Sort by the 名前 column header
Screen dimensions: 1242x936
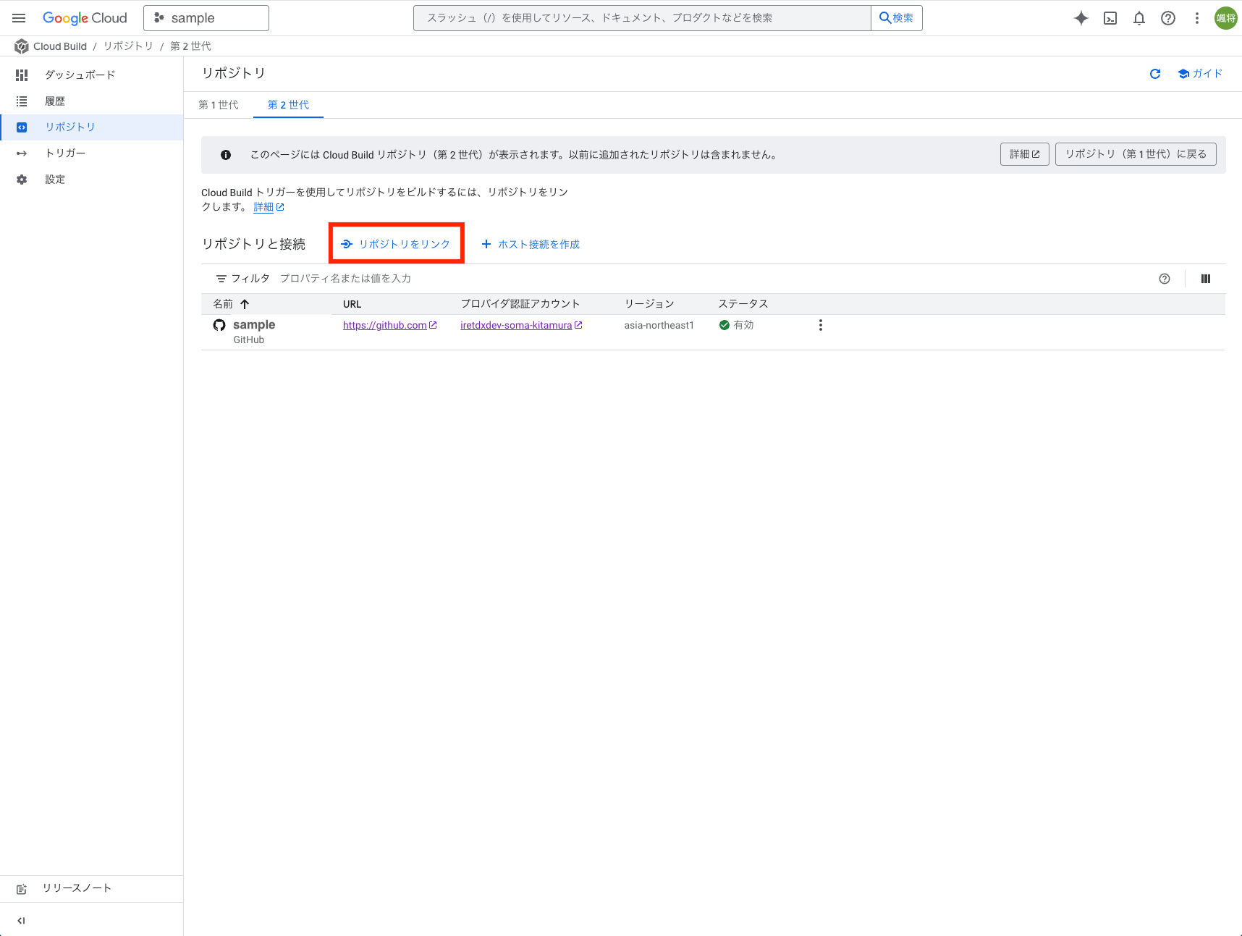[223, 304]
